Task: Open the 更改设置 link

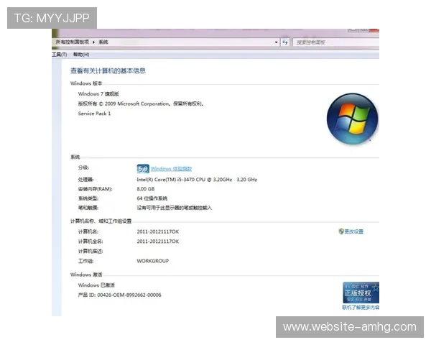Action: 353,231
